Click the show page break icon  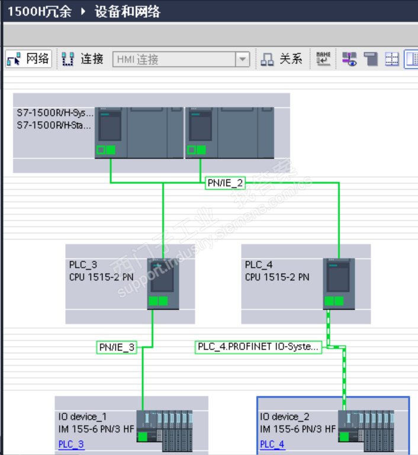371,59
